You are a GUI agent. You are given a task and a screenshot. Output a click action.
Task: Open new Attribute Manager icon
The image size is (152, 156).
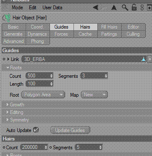pos(149,8)
